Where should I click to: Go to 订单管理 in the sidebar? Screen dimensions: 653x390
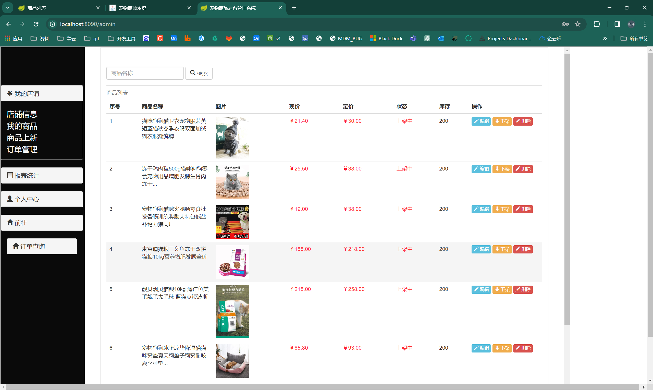pos(22,149)
